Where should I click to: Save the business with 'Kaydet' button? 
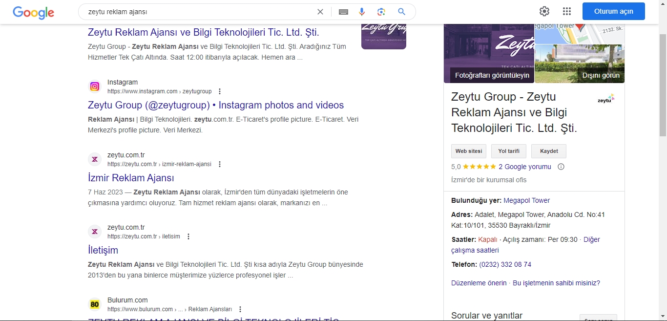click(x=548, y=151)
